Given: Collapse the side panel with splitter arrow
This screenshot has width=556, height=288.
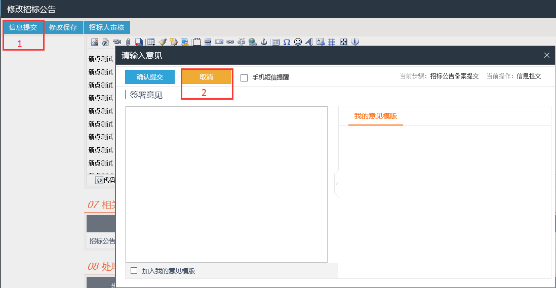Looking at the screenshot, I should [x=336, y=183].
